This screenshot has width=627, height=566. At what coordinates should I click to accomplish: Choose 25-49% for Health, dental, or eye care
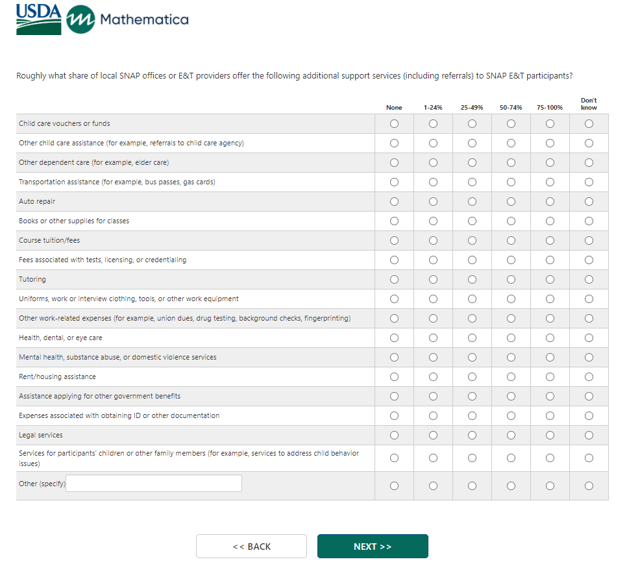(473, 338)
